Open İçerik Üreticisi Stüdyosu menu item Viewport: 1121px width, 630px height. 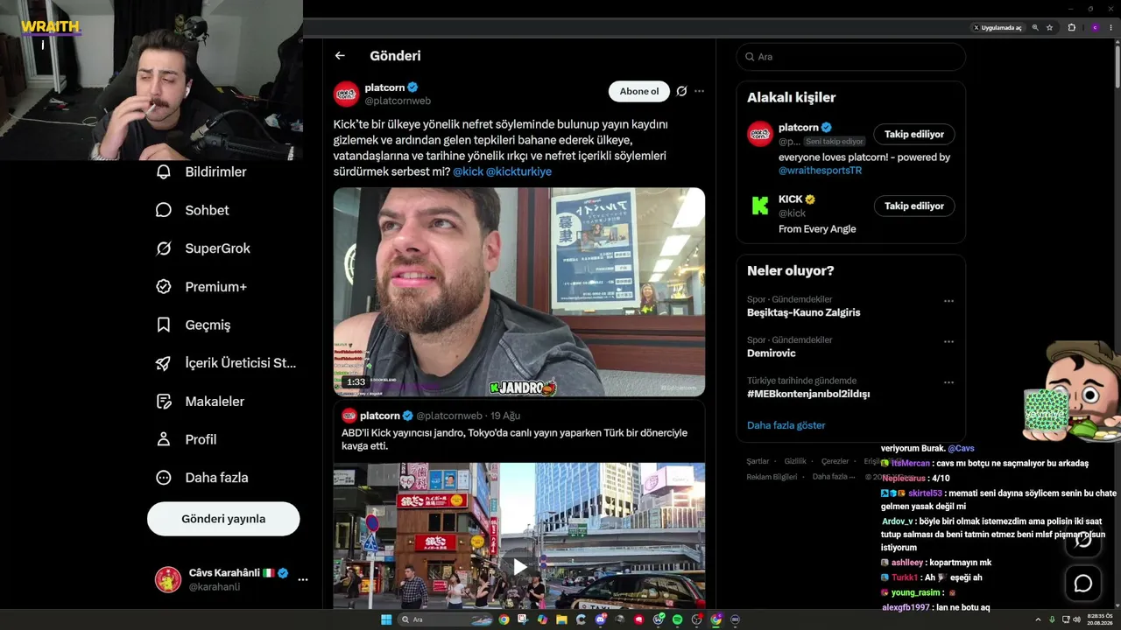click(x=228, y=363)
